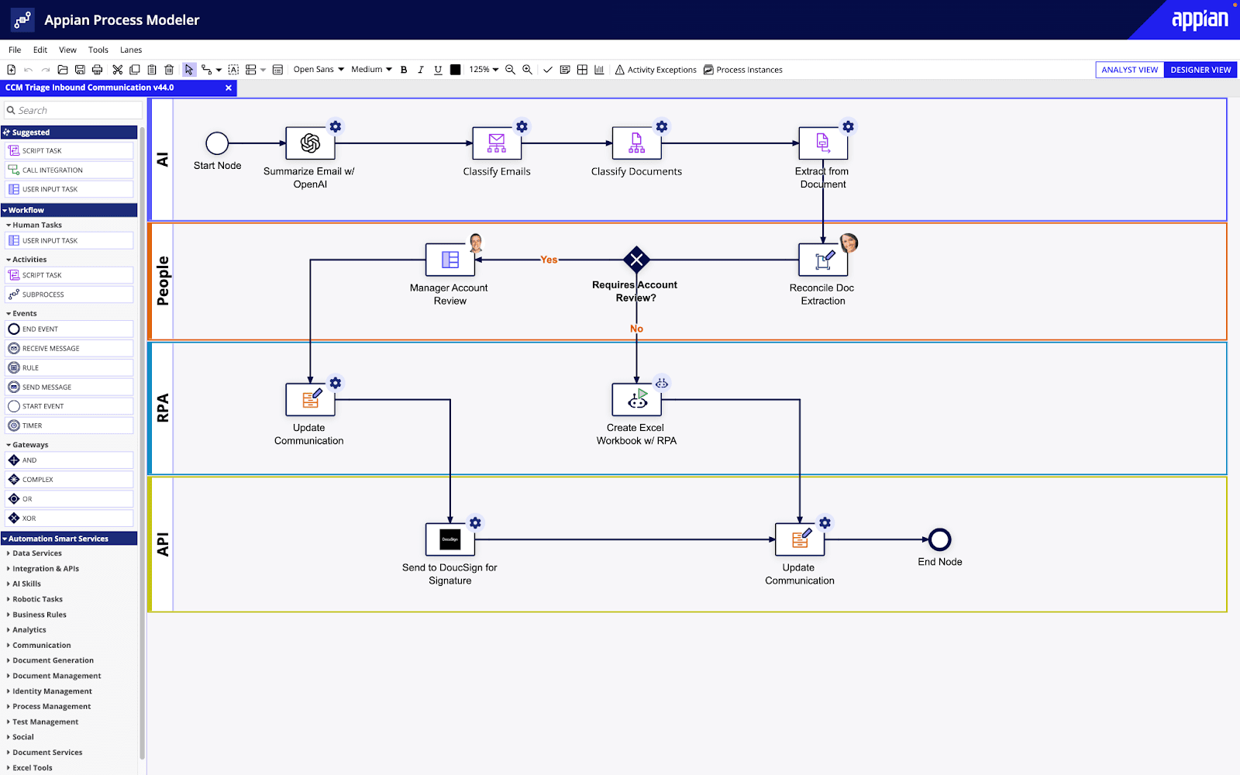Image resolution: width=1240 pixels, height=775 pixels.
Task: Copy the selected node
Action: [x=135, y=70]
